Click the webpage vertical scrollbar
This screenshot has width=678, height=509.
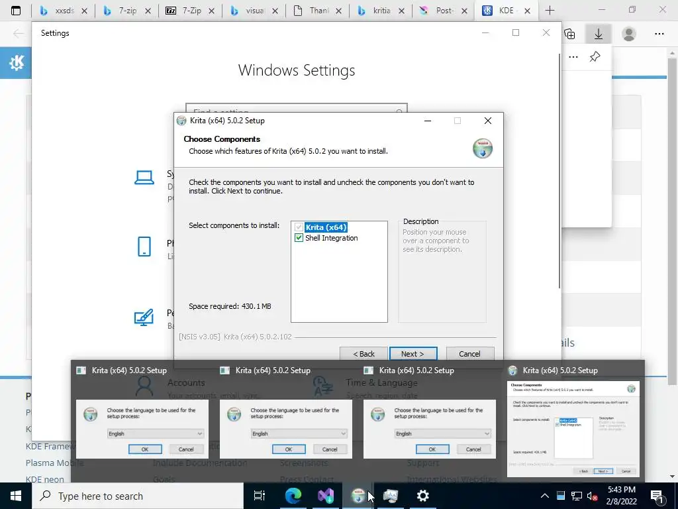coord(673,221)
